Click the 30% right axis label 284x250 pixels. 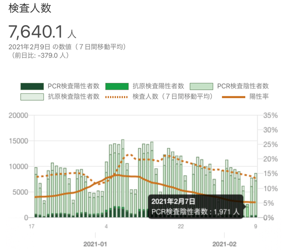270,130
